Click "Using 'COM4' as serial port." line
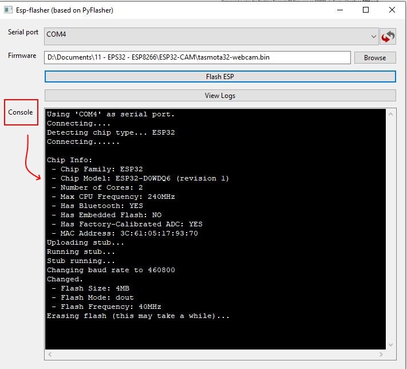 [111, 114]
